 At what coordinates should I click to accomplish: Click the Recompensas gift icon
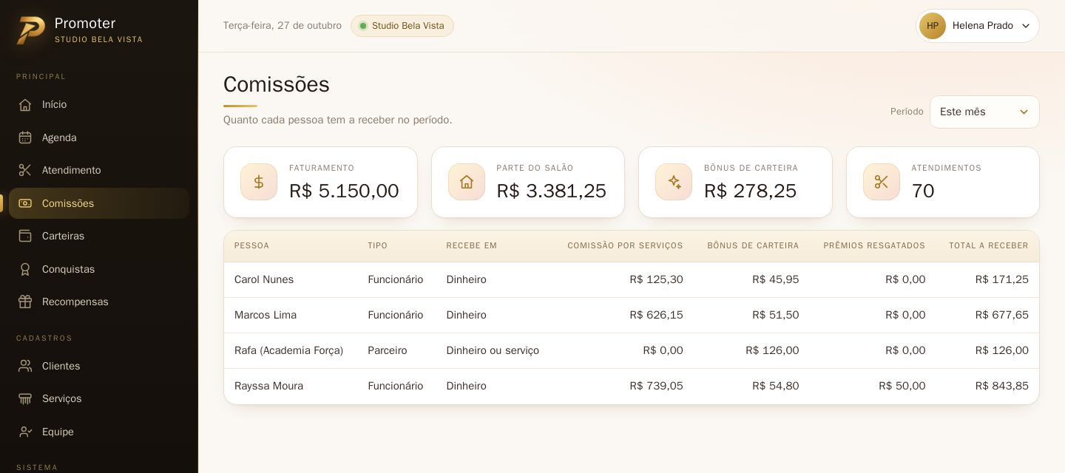(x=25, y=302)
